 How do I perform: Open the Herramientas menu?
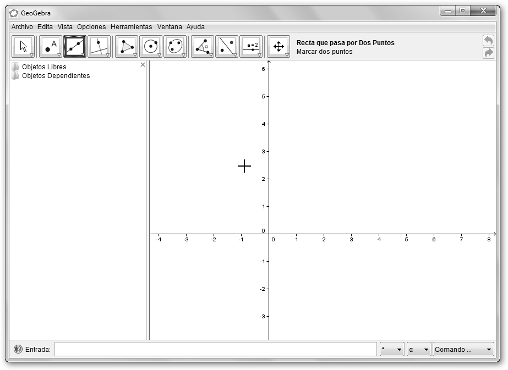pyautogui.click(x=131, y=26)
